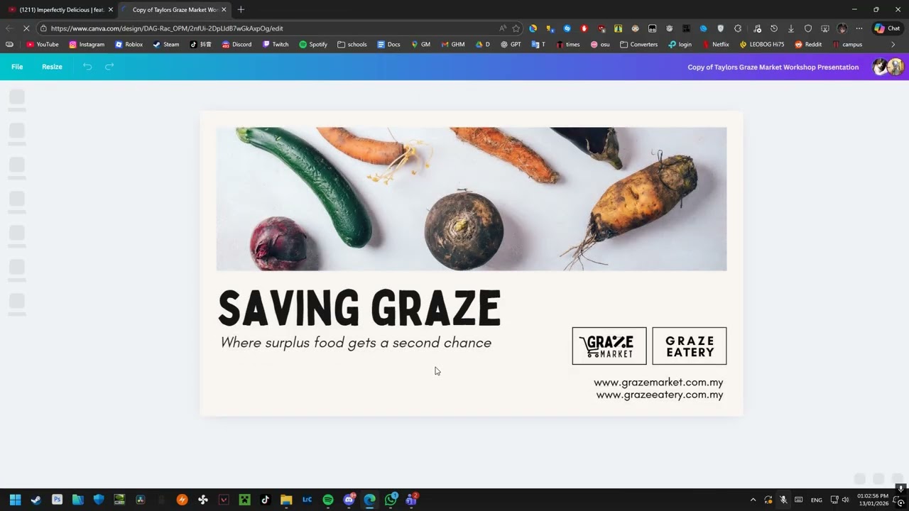909x511 pixels.
Task: Open the YouTube bookmark
Action: pyautogui.click(x=43, y=45)
